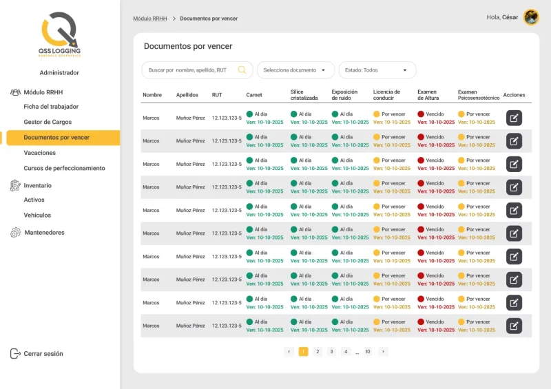
Task: Click the edit icon in the third table row
Action: (x=514, y=164)
